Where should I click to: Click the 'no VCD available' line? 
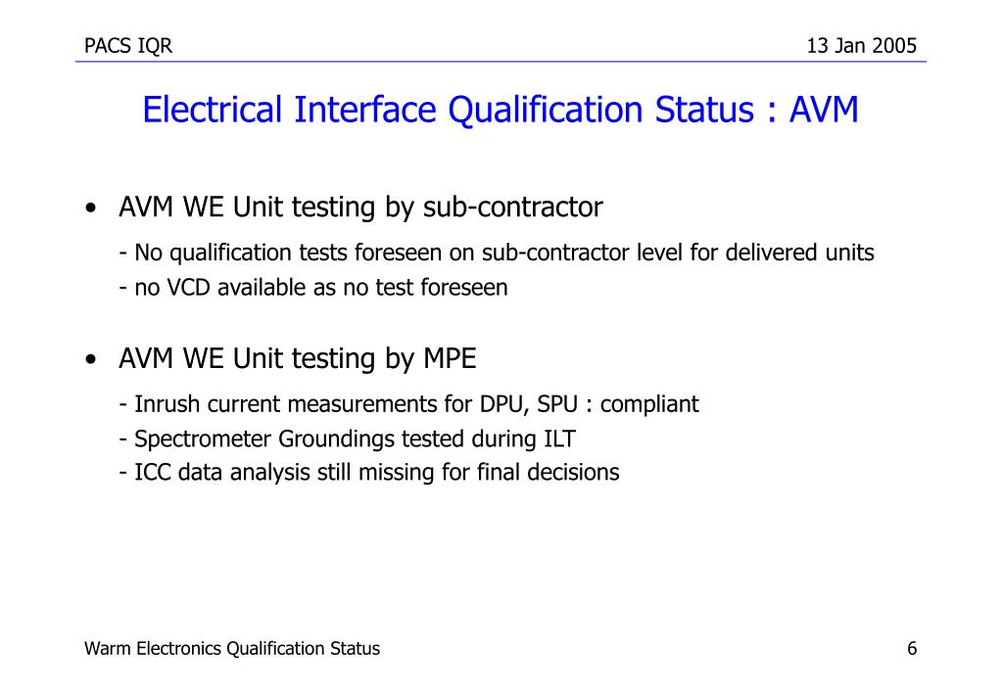313,288
